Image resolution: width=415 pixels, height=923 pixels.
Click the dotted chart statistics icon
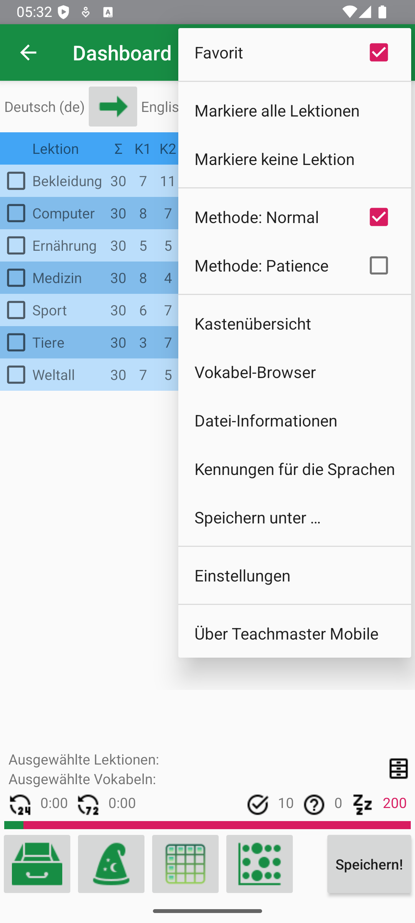[259, 864]
